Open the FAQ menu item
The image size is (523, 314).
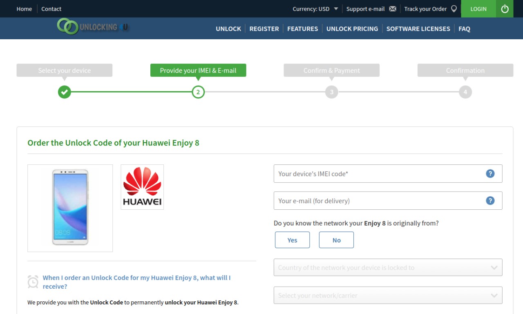[x=465, y=29]
